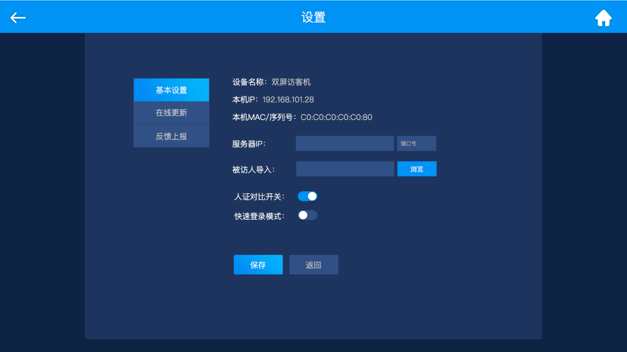Screen dimensions: 627x352
Task: Save settings with the 保存 button
Action: pos(258,265)
